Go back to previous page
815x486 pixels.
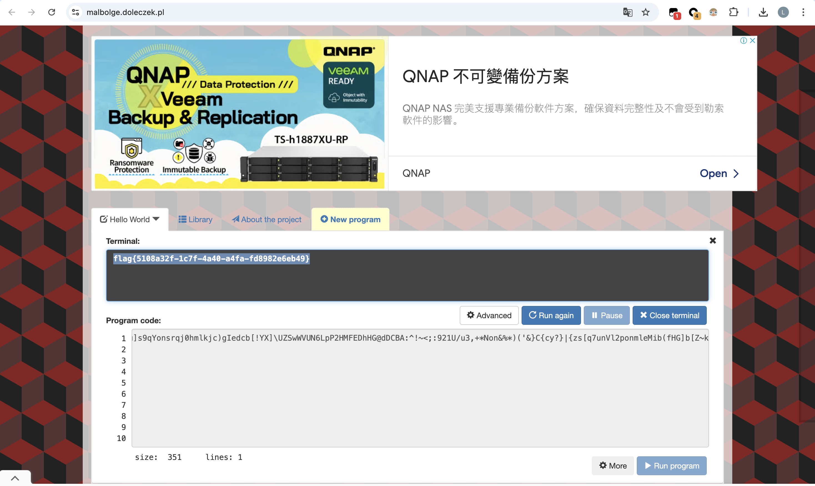pyautogui.click(x=12, y=12)
